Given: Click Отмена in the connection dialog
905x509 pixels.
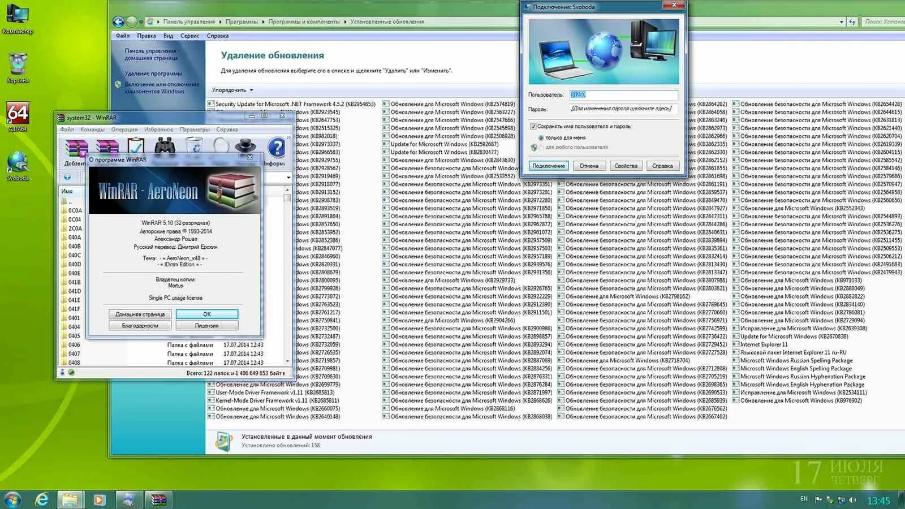Looking at the screenshot, I should (x=589, y=166).
